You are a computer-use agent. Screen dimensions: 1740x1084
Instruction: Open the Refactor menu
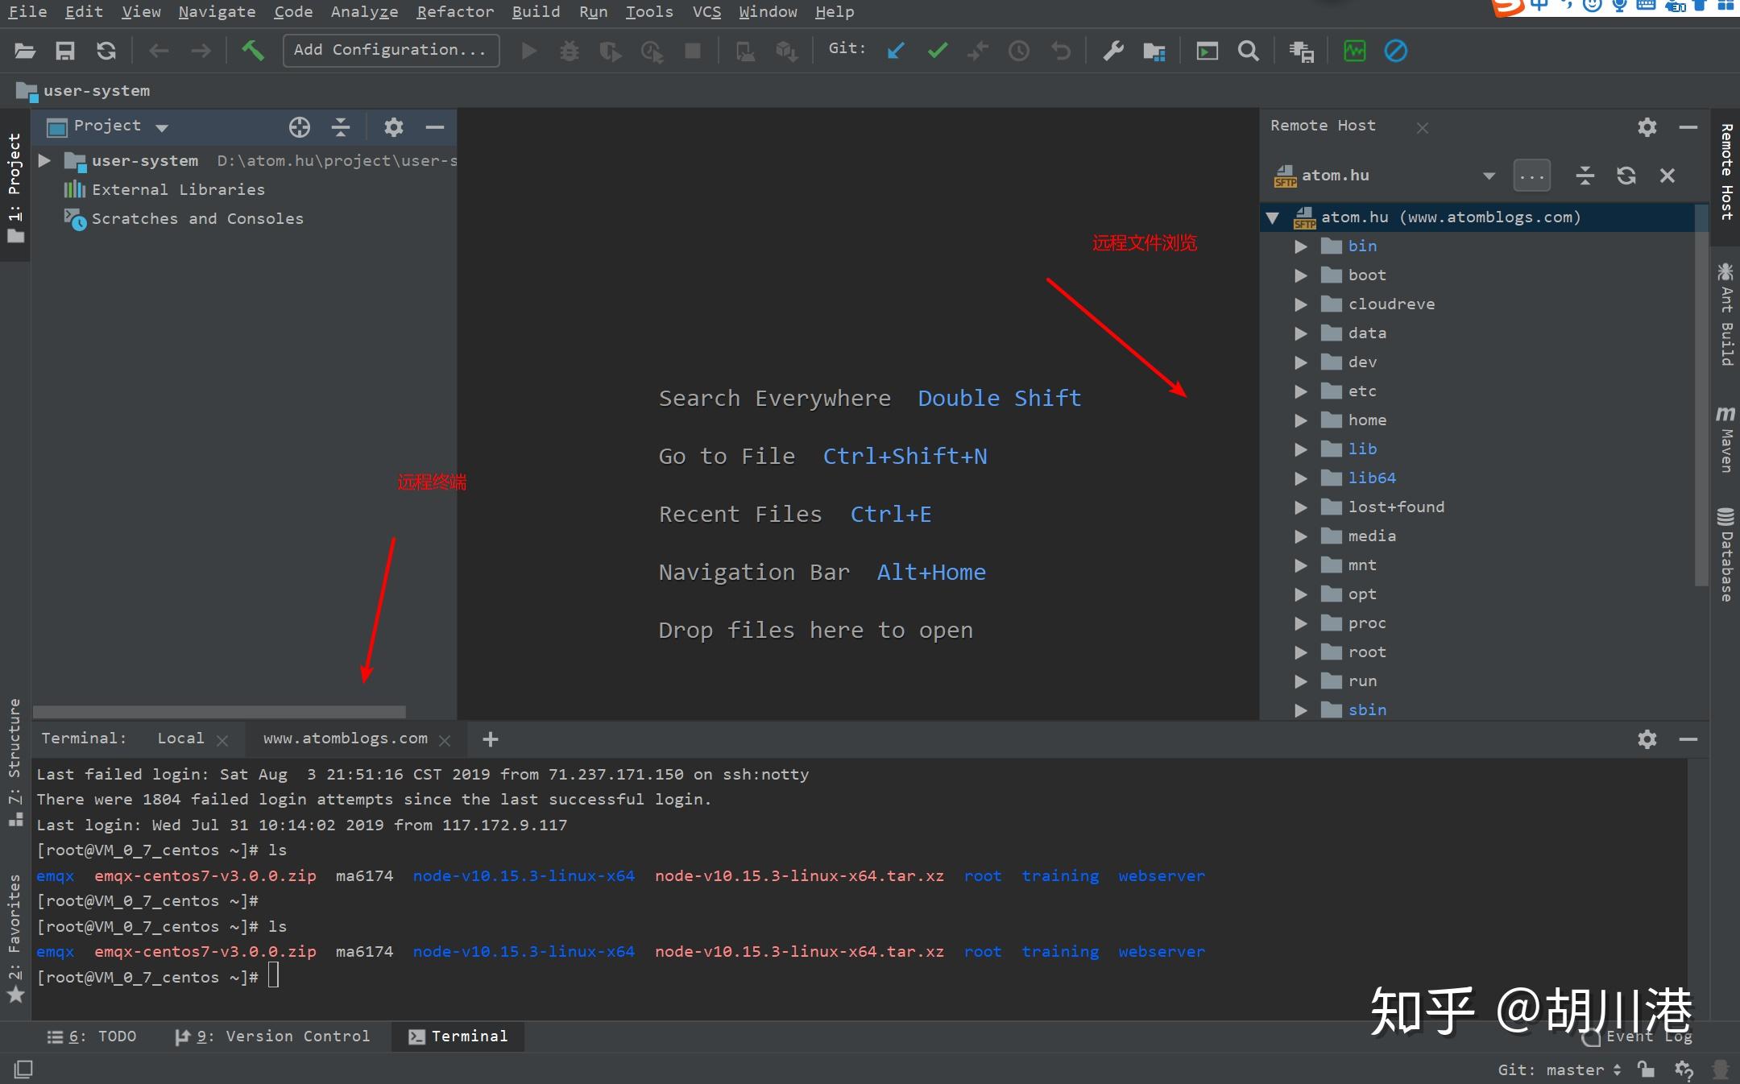454,12
